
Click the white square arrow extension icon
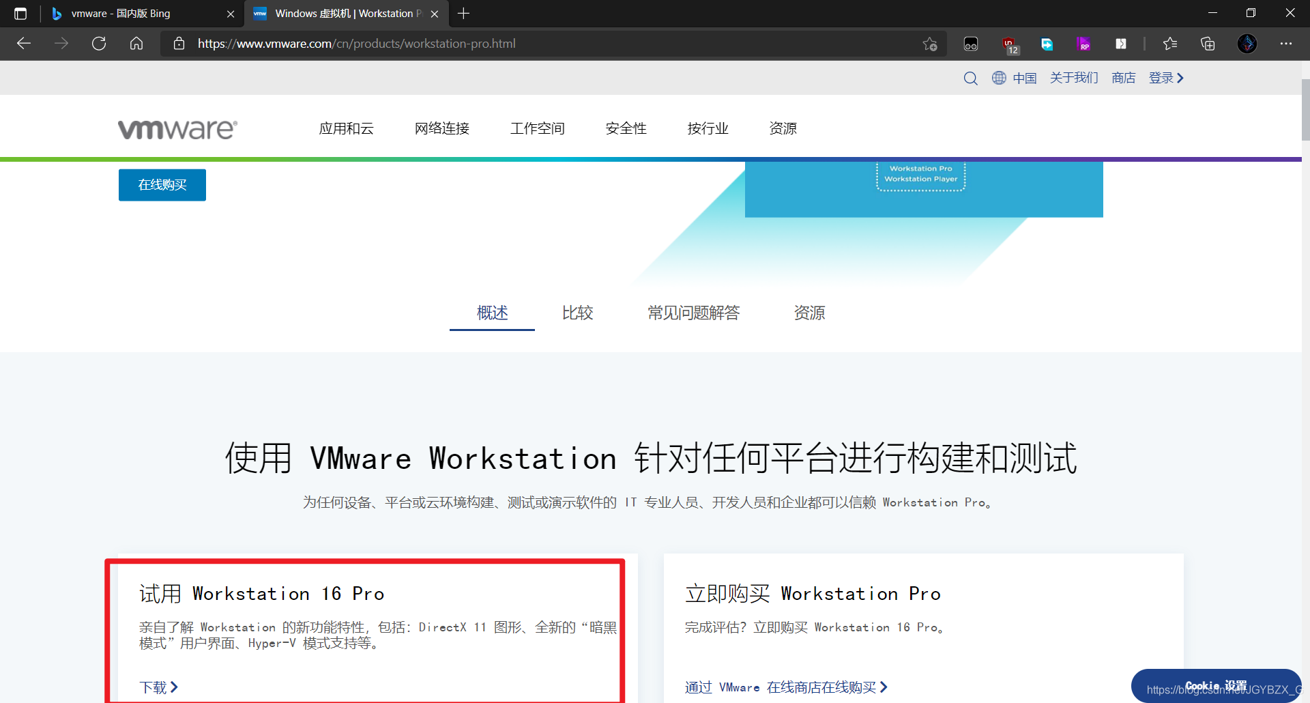1121,44
